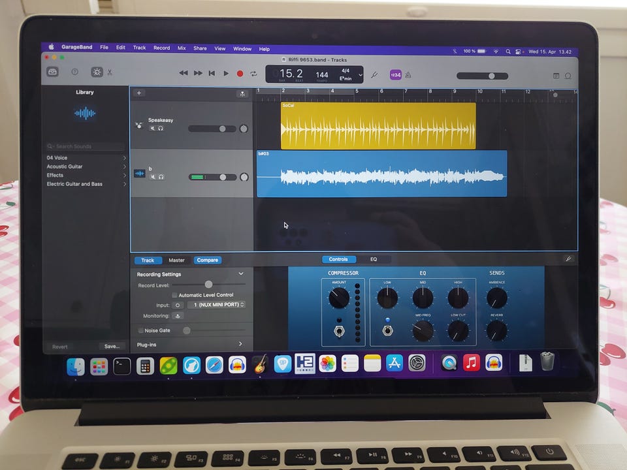The height and width of the screenshot is (470, 627).
Task: Open the Note Pad button
Action: click(x=556, y=76)
